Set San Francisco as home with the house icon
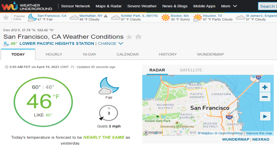The image size is (277, 145). point(138,37)
